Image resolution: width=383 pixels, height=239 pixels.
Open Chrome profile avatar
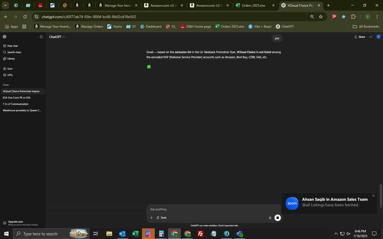coord(368,17)
